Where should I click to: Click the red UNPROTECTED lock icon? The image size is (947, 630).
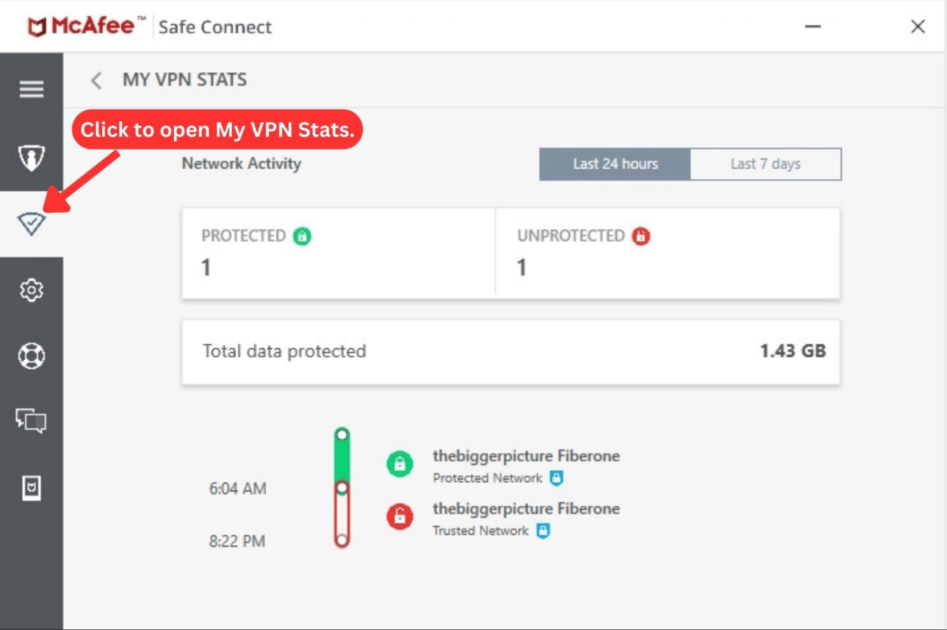(640, 236)
